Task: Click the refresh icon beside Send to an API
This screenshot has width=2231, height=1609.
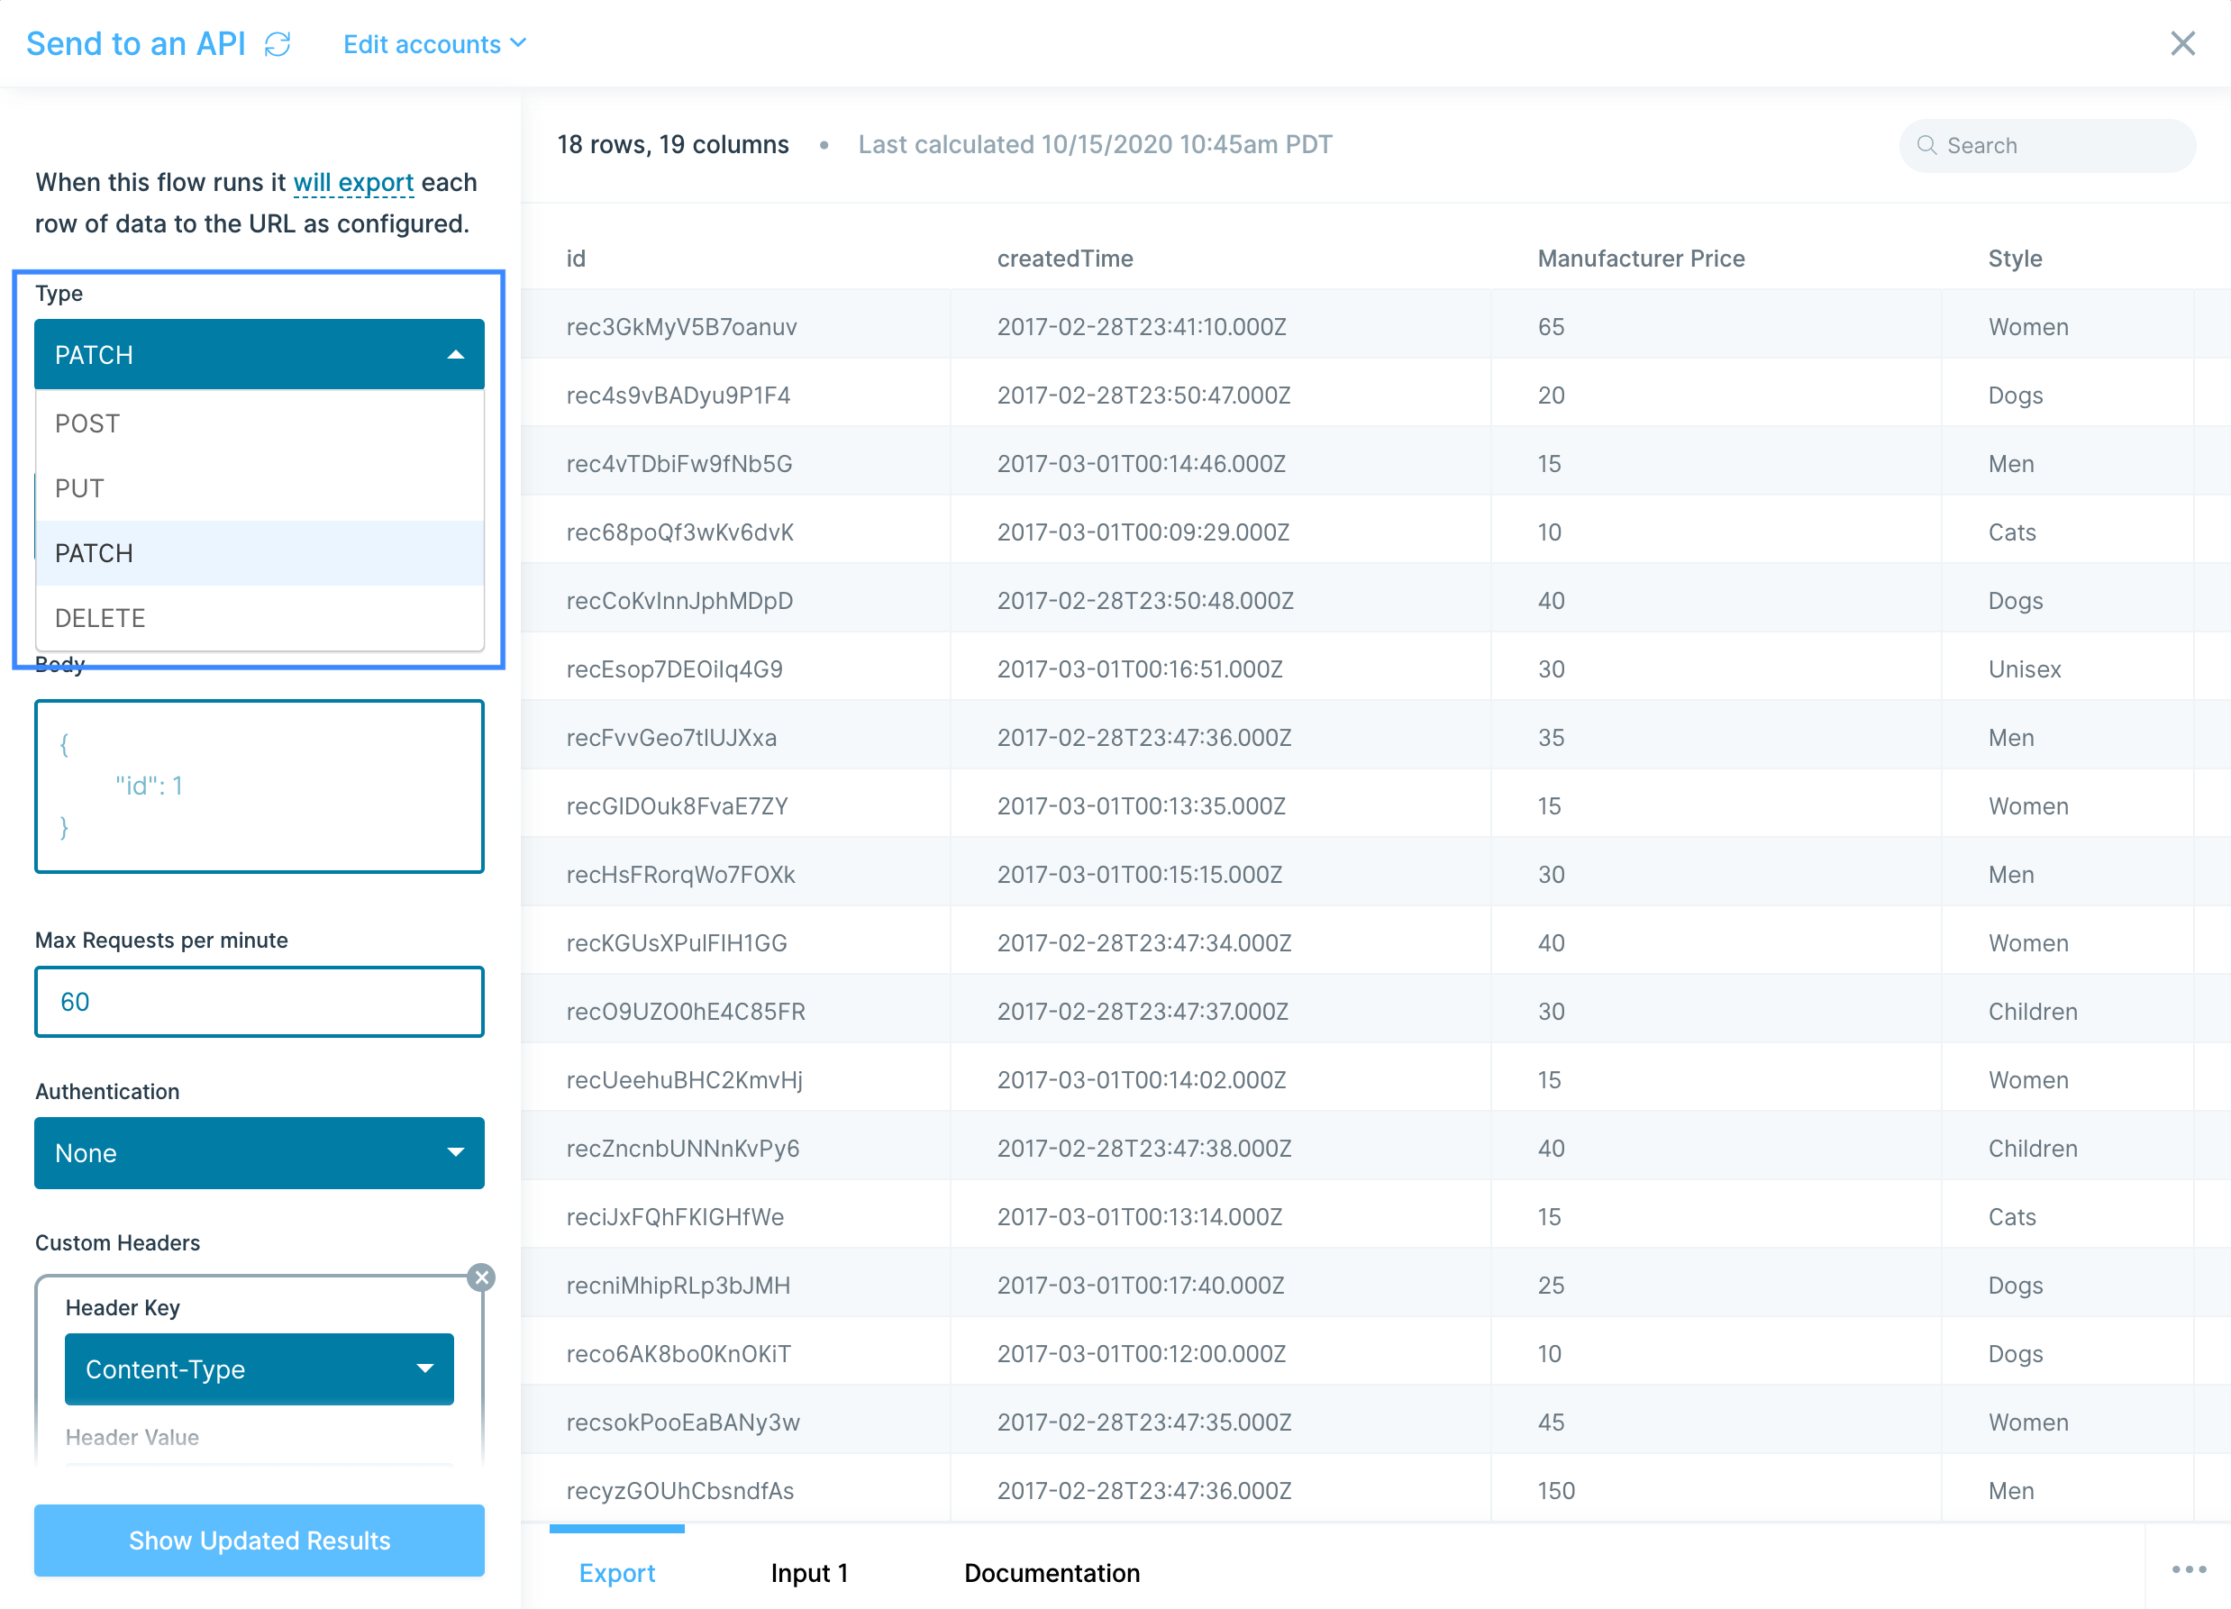Action: pyautogui.click(x=278, y=44)
